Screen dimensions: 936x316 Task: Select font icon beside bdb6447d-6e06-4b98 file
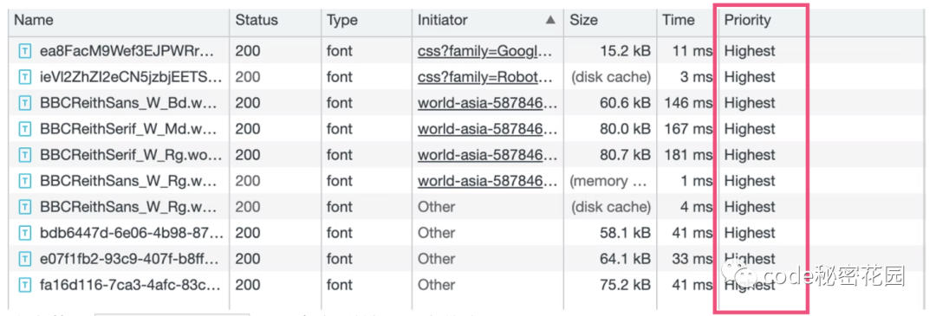[x=25, y=233]
